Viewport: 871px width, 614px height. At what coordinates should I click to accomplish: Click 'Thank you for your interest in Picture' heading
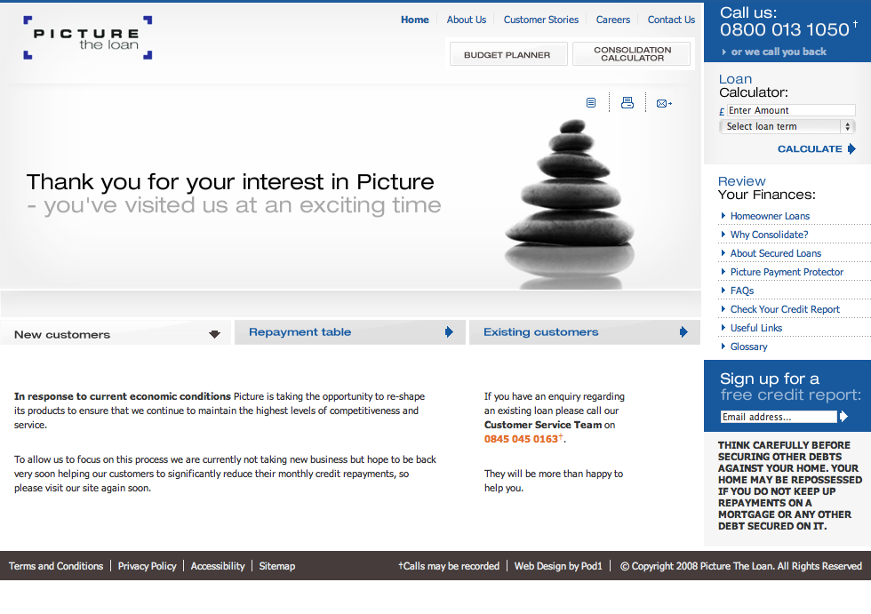coord(230,182)
